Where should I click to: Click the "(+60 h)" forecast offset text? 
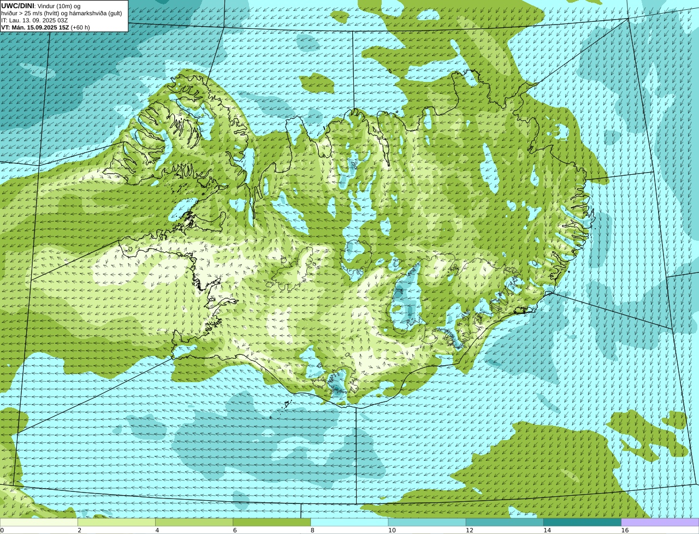coord(80,27)
